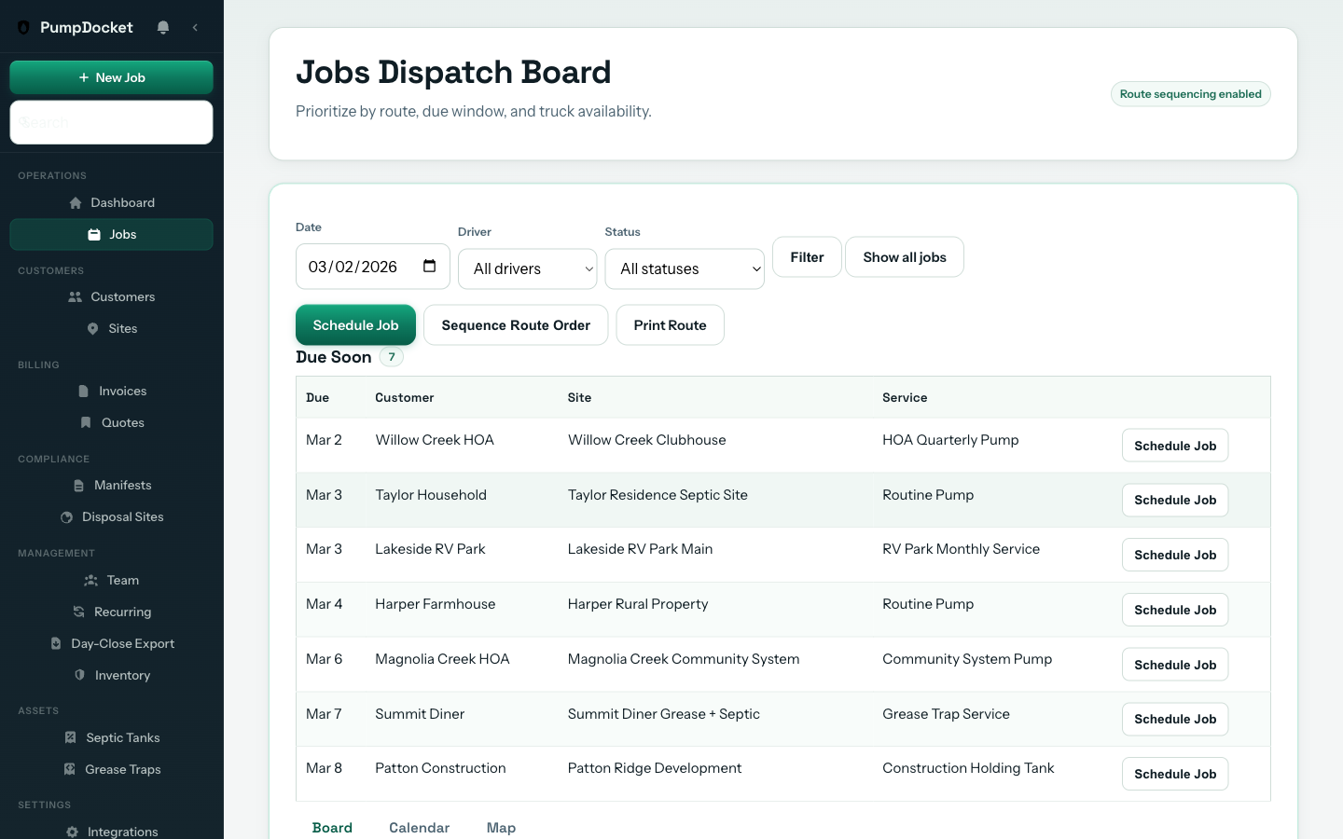Image resolution: width=1343 pixels, height=839 pixels.
Task: Click the Integrations gear icon
Action: point(72,832)
